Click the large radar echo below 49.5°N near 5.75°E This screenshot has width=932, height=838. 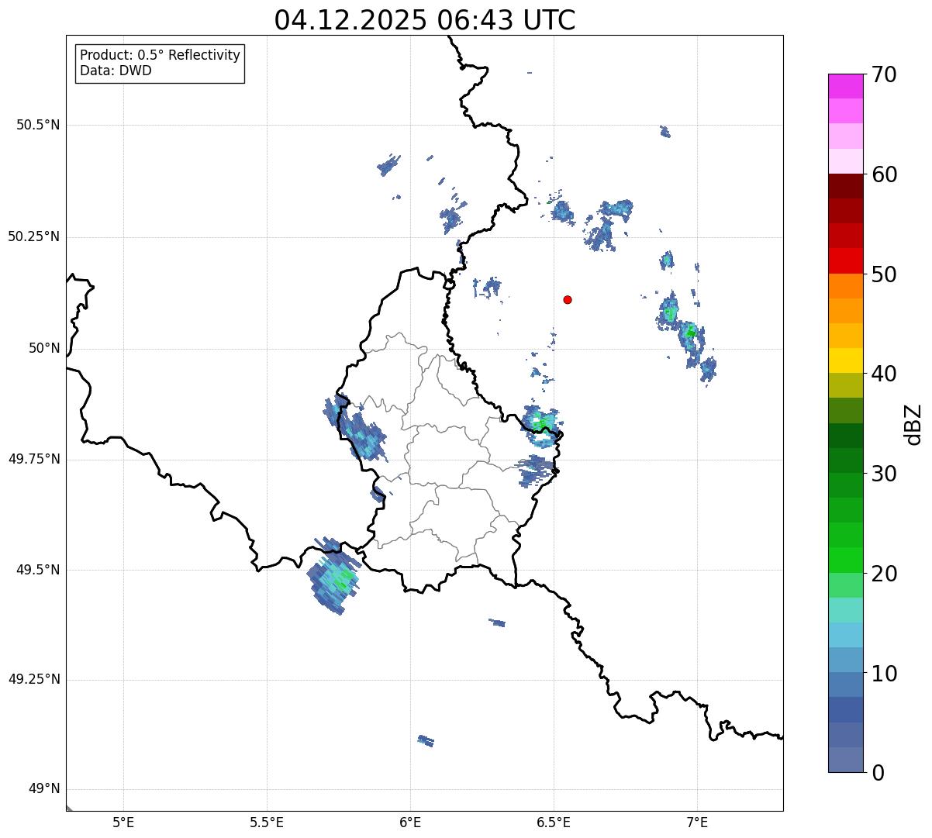pyautogui.click(x=334, y=578)
